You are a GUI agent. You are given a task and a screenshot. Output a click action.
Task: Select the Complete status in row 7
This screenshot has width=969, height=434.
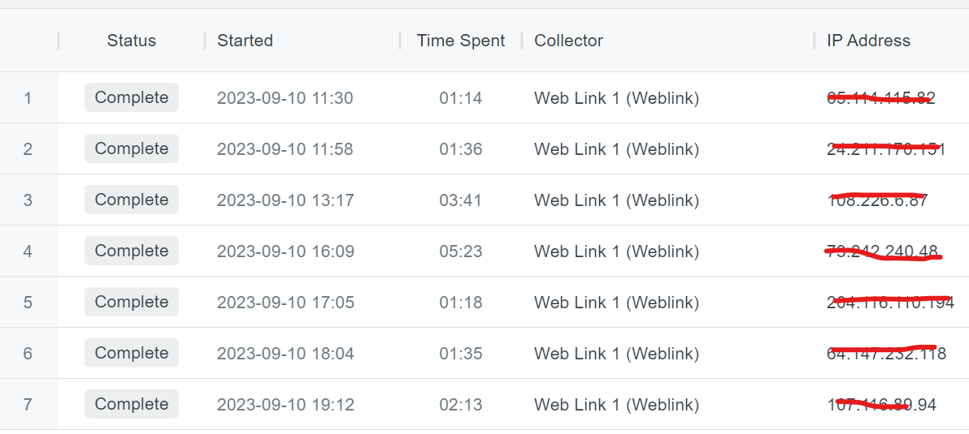click(x=131, y=404)
